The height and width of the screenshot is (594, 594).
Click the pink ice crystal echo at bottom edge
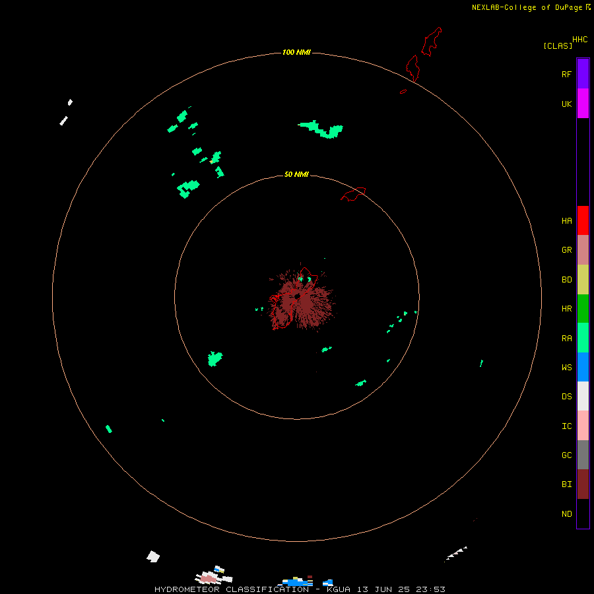208,579
